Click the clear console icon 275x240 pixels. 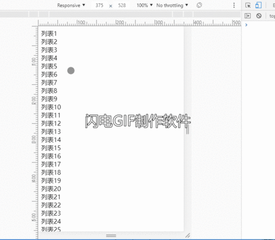(259, 16)
